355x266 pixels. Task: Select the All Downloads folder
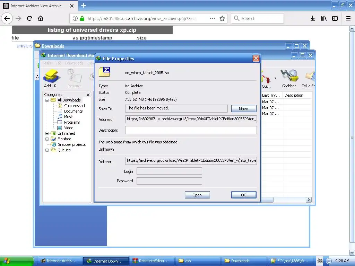click(69, 100)
